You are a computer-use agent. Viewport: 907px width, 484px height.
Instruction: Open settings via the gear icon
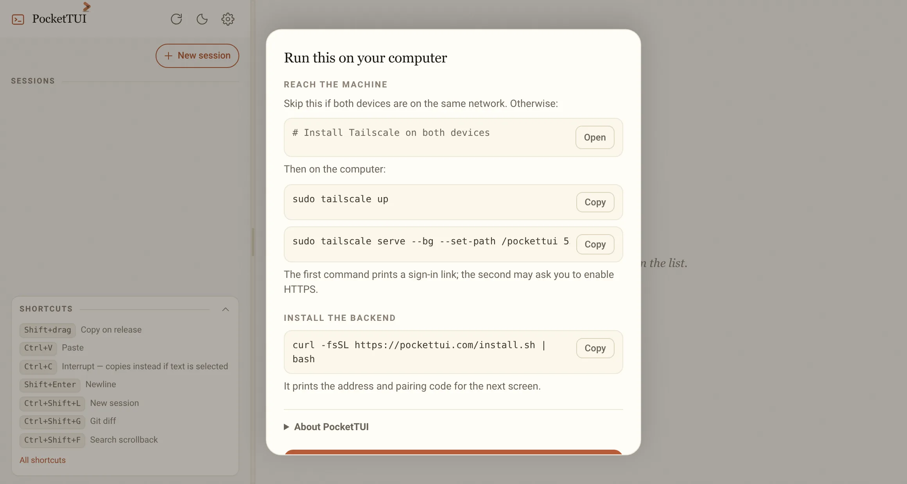tap(228, 19)
